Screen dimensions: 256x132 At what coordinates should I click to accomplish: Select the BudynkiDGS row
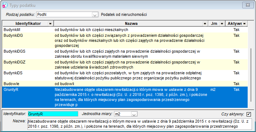point(125,54)
